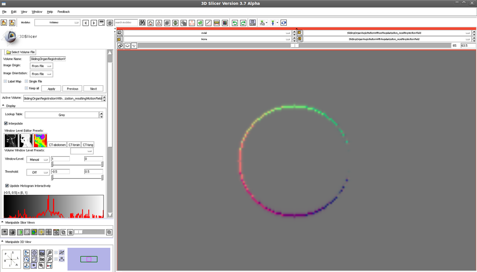Open the module history icon

[x=102, y=23]
